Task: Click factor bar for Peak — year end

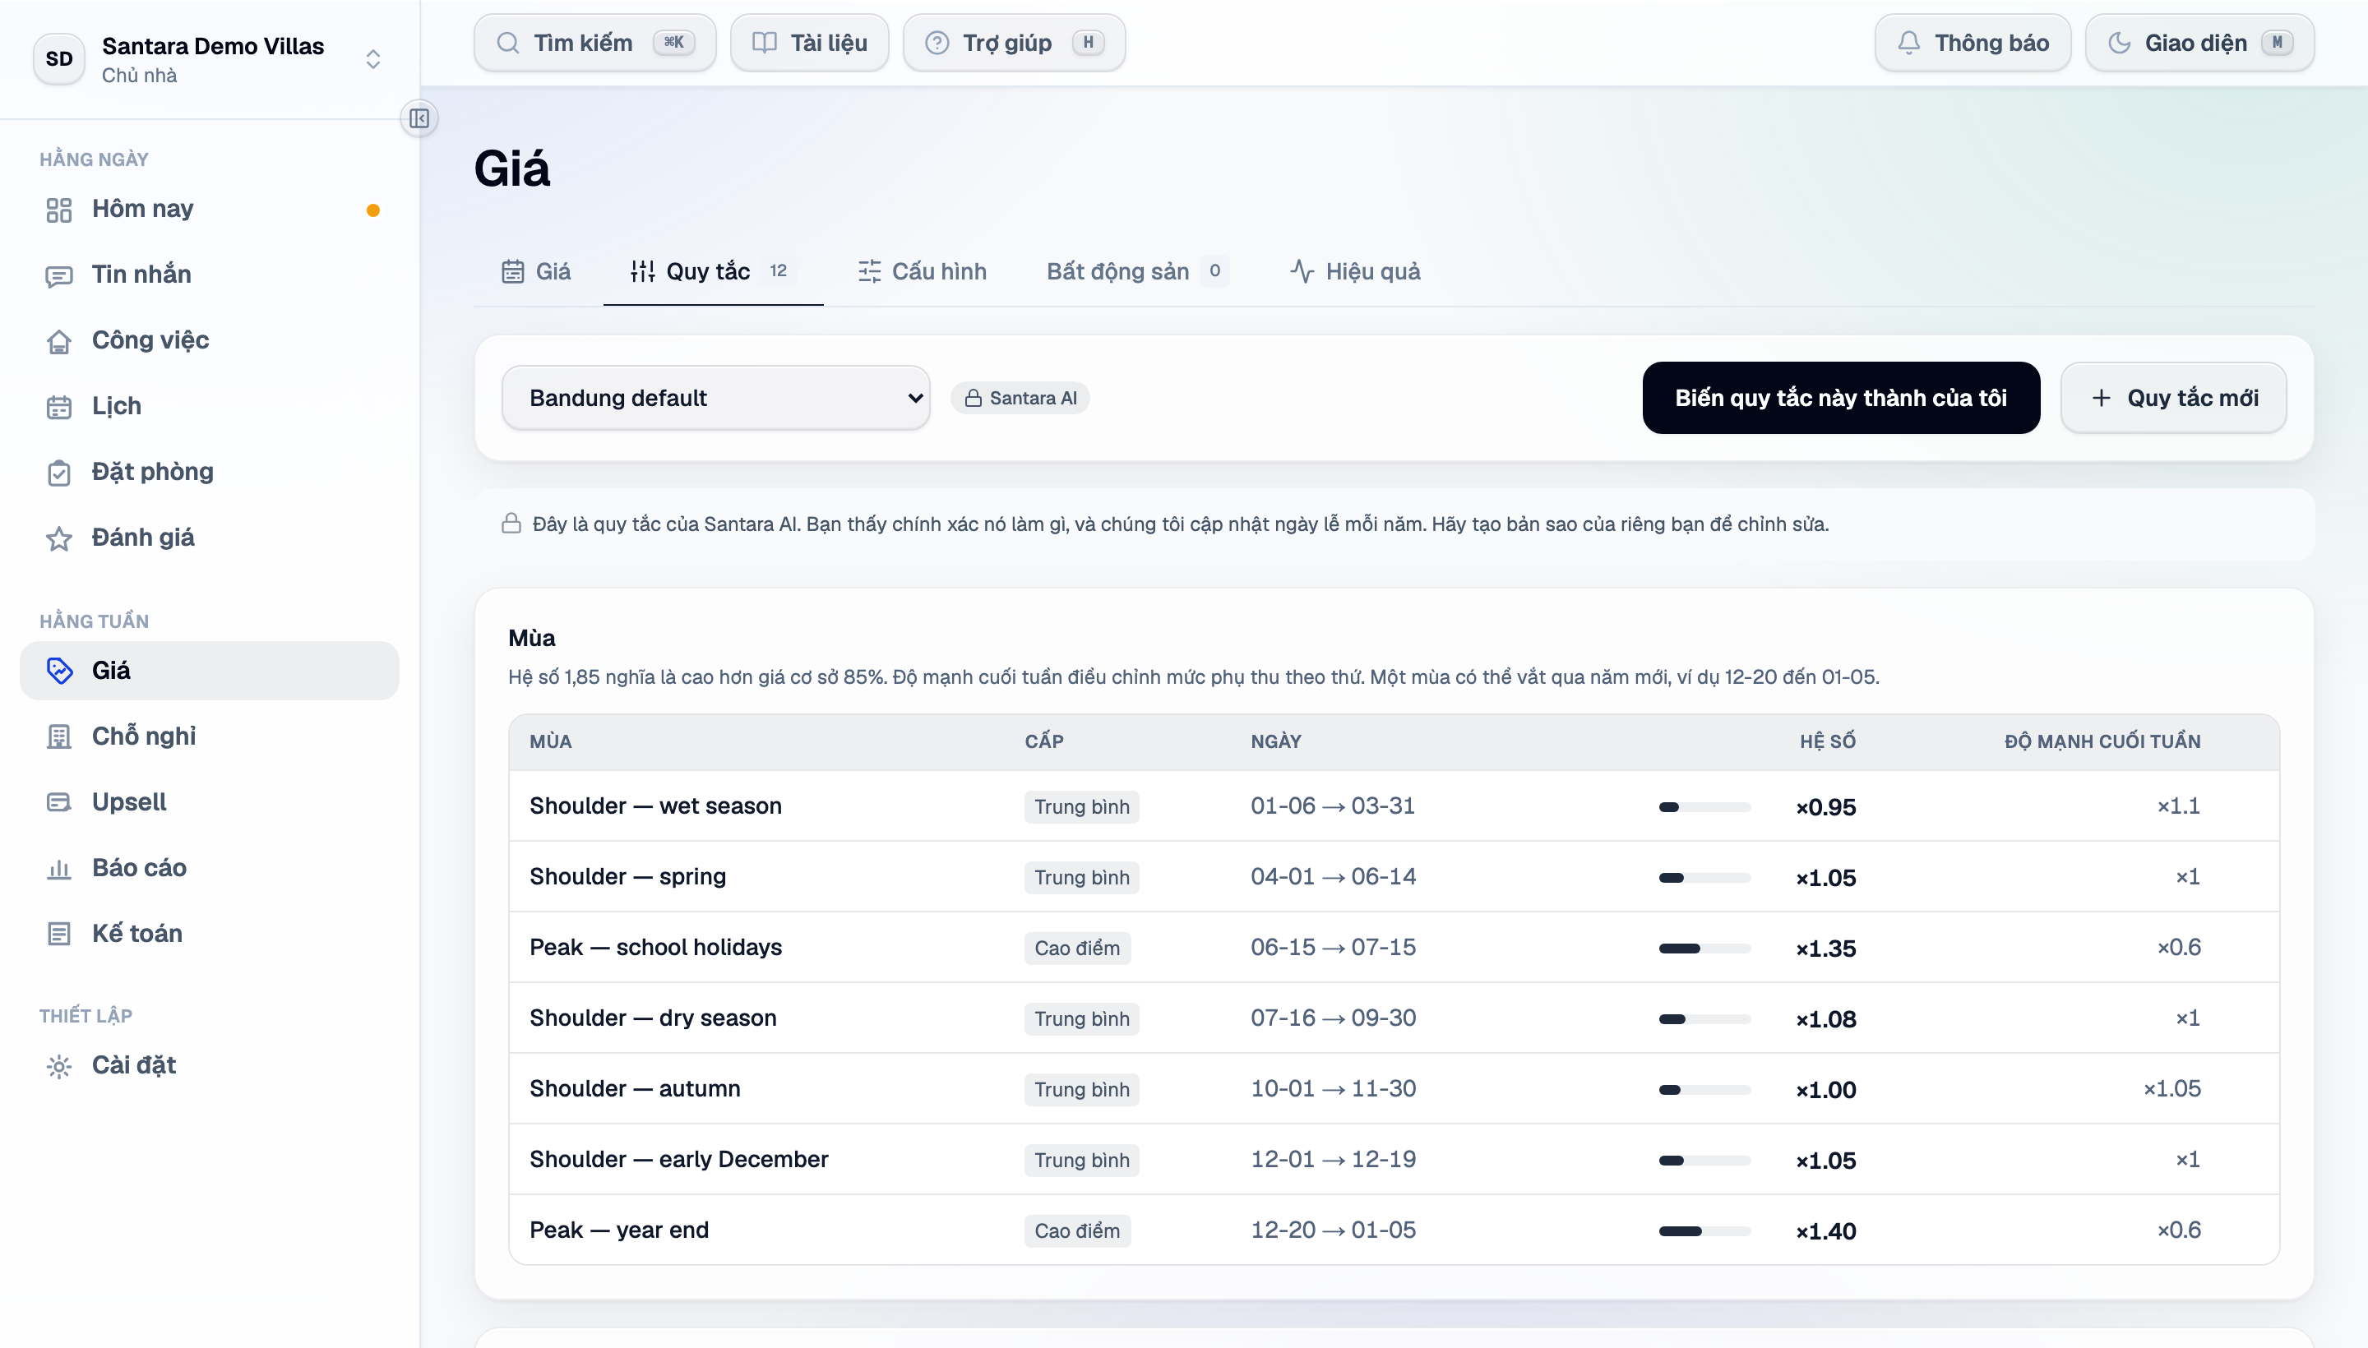Action: [x=1705, y=1232]
